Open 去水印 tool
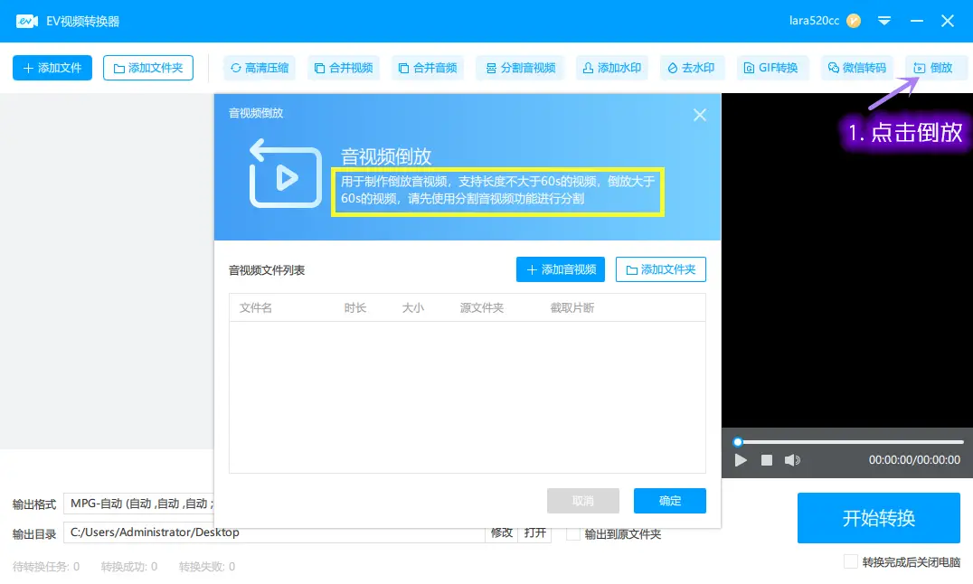973x584 pixels. tap(692, 68)
